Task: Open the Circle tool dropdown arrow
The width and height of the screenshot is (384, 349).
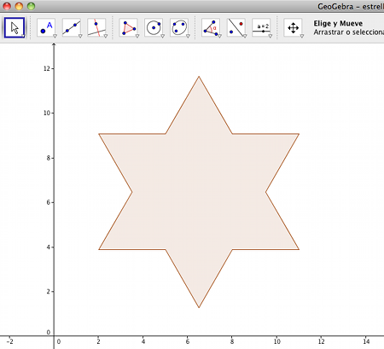Action: coord(162,36)
